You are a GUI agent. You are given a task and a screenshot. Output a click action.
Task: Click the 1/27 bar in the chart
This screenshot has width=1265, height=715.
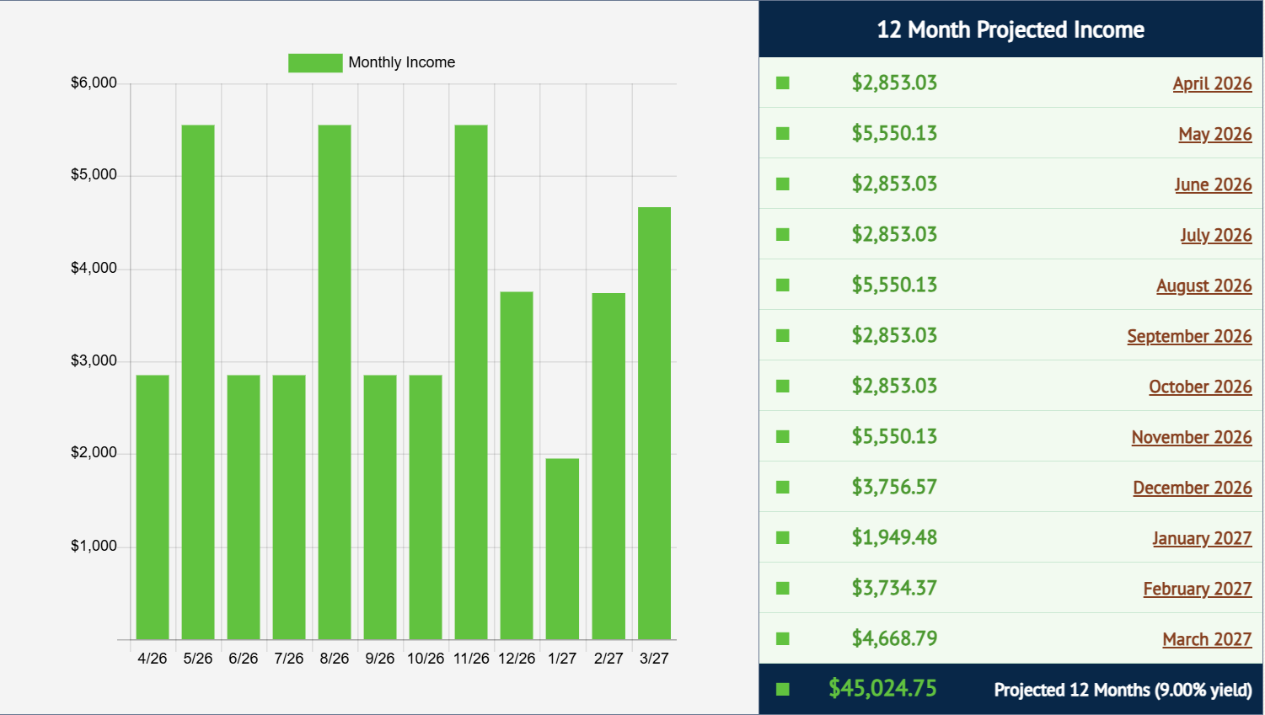pyautogui.click(x=562, y=549)
